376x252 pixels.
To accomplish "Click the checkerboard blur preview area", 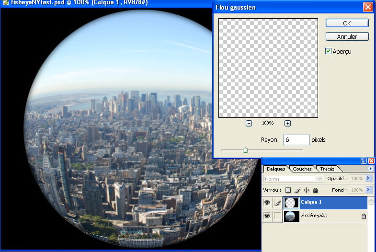I will tap(268, 68).
